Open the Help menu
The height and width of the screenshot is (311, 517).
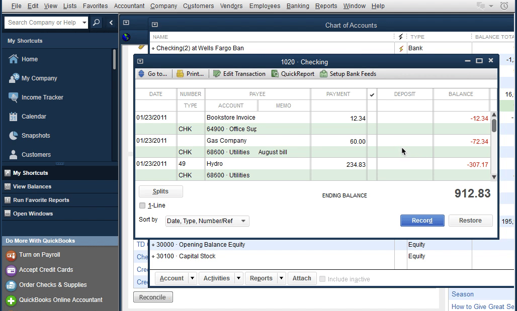(x=378, y=6)
